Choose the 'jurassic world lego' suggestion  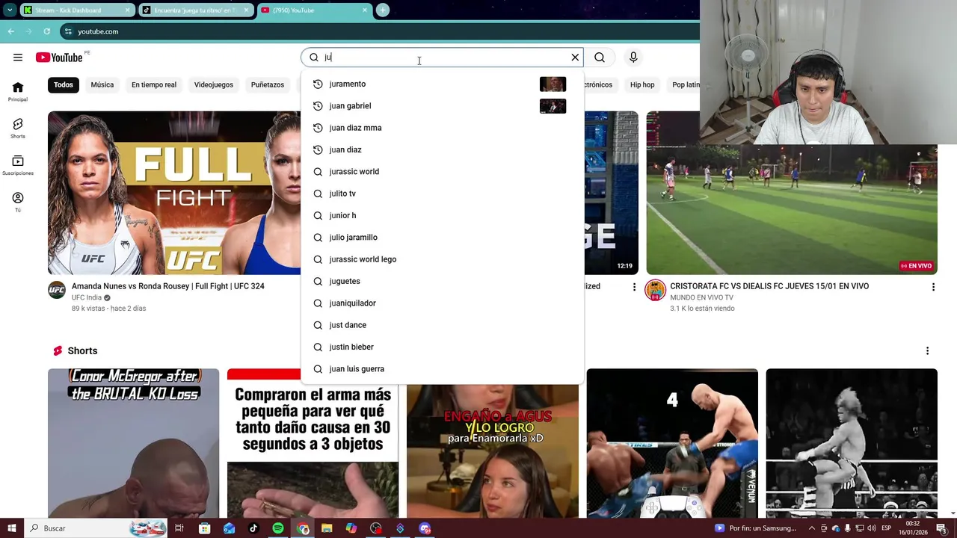pyautogui.click(x=441, y=259)
